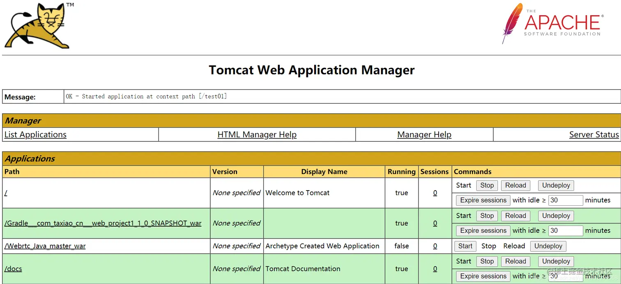621x284 pixels.
Task: Reload the root / application
Action: click(x=515, y=185)
